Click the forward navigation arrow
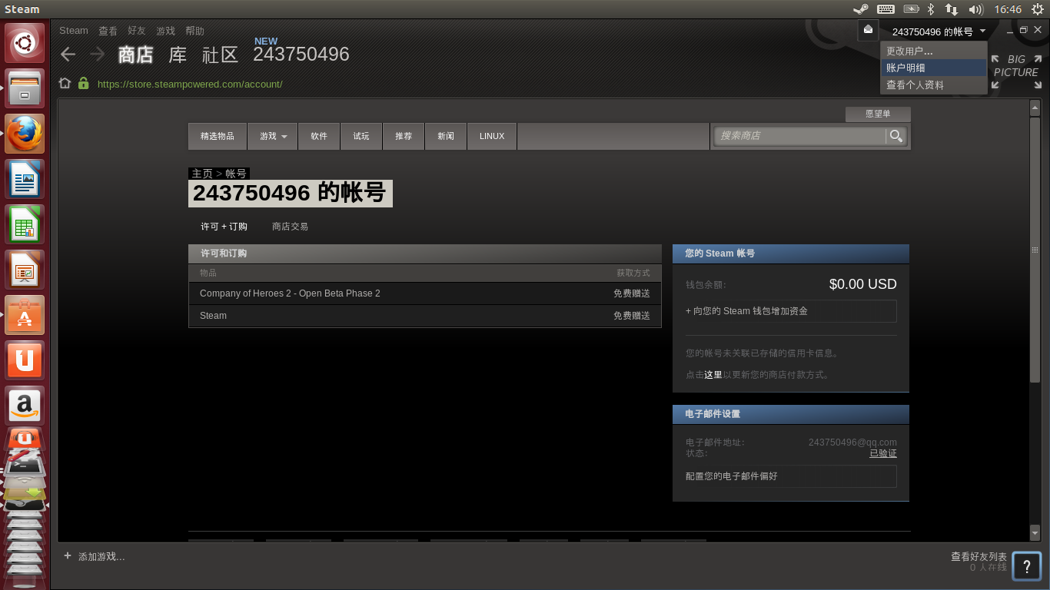This screenshot has height=590, width=1050. 97,54
